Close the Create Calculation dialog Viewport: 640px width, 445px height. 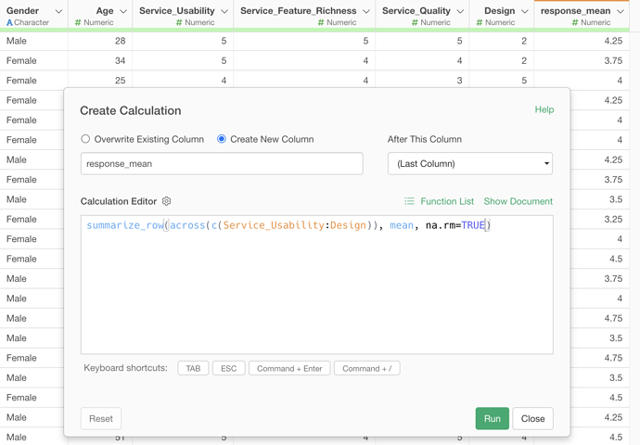pos(532,418)
